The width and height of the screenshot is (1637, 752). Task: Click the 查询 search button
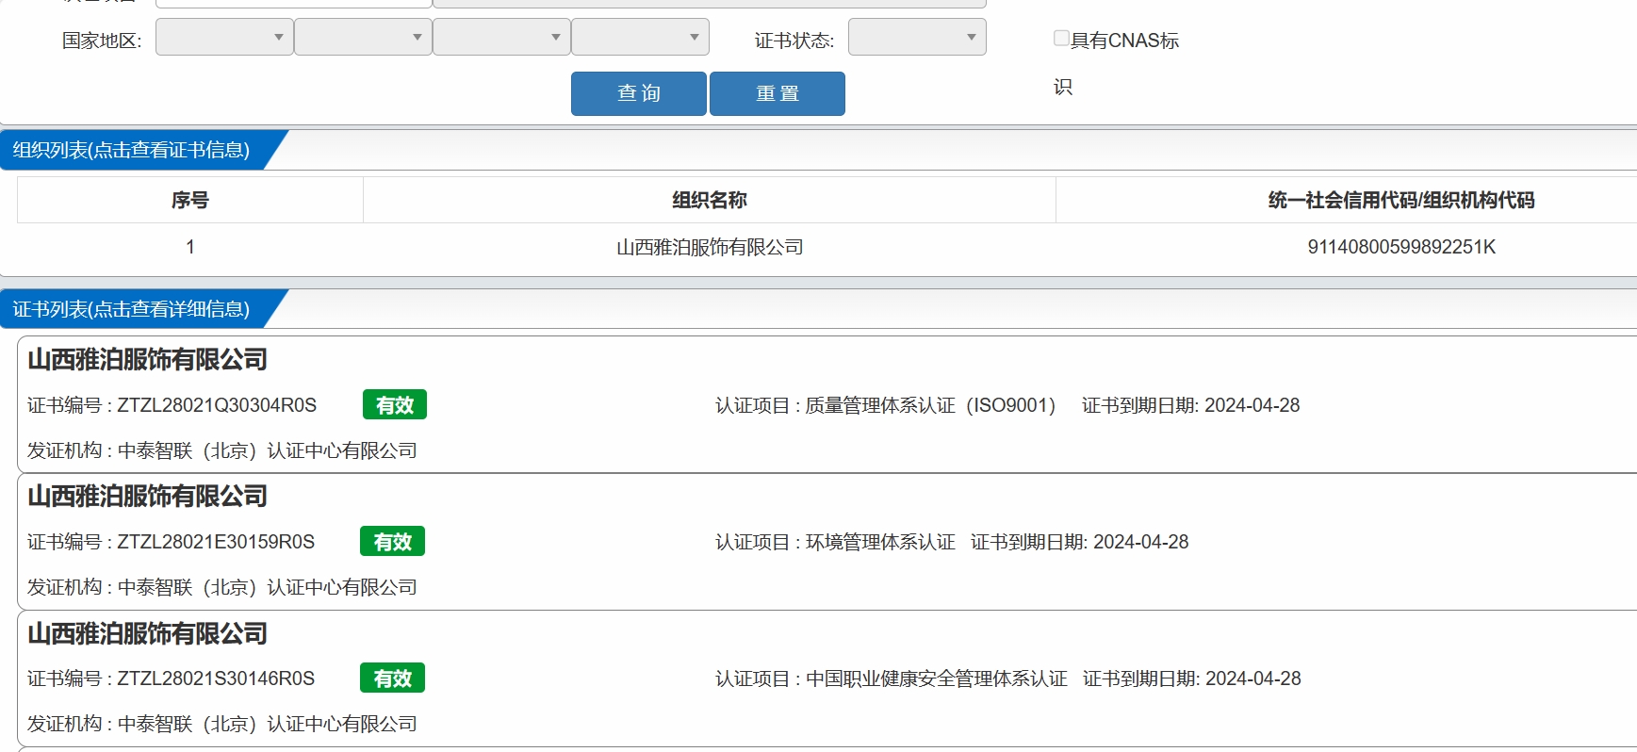639,93
